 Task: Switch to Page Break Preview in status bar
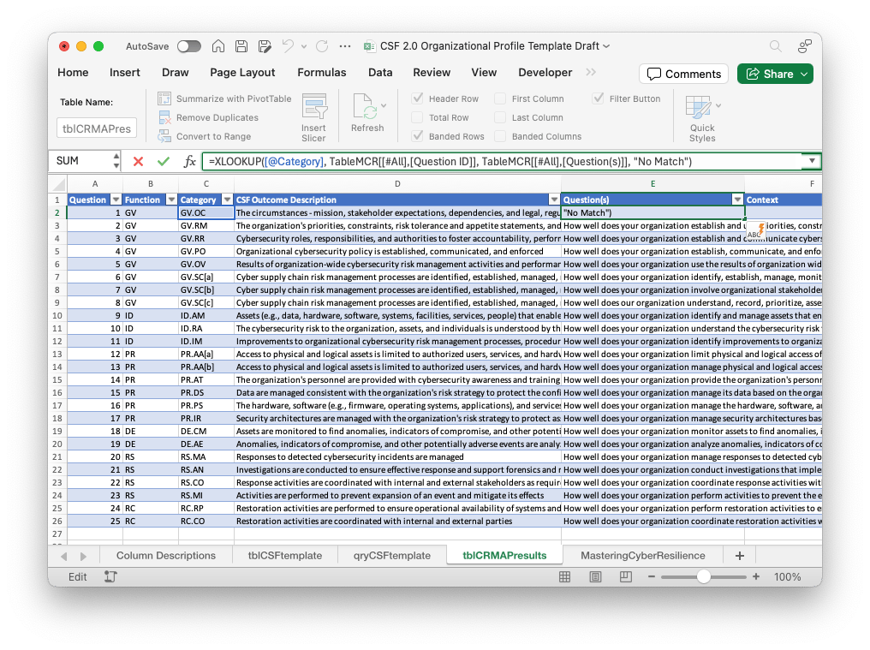626,577
